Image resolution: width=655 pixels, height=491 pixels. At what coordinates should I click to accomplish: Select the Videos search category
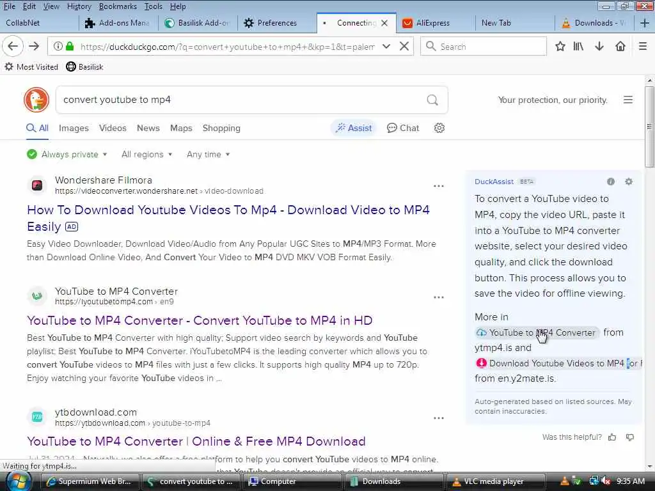tap(113, 128)
